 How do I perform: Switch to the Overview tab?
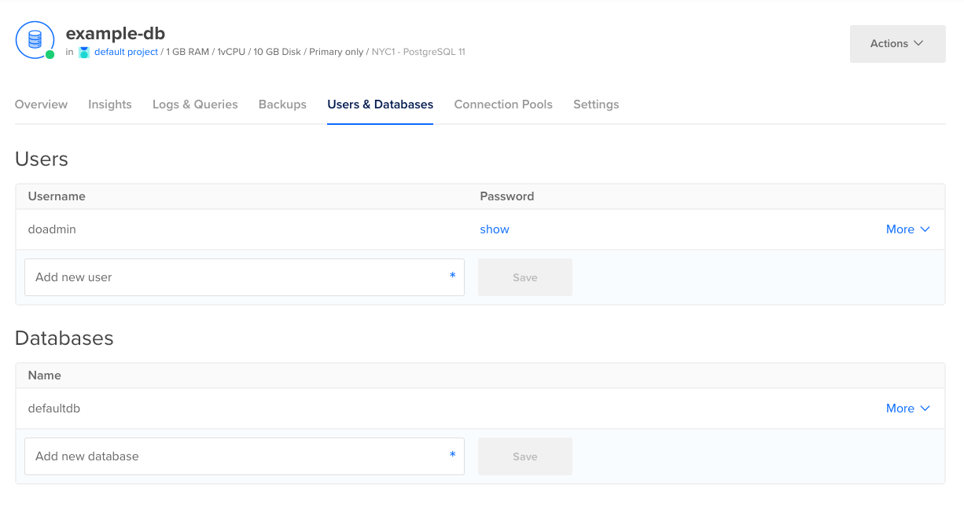tap(41, 104)
